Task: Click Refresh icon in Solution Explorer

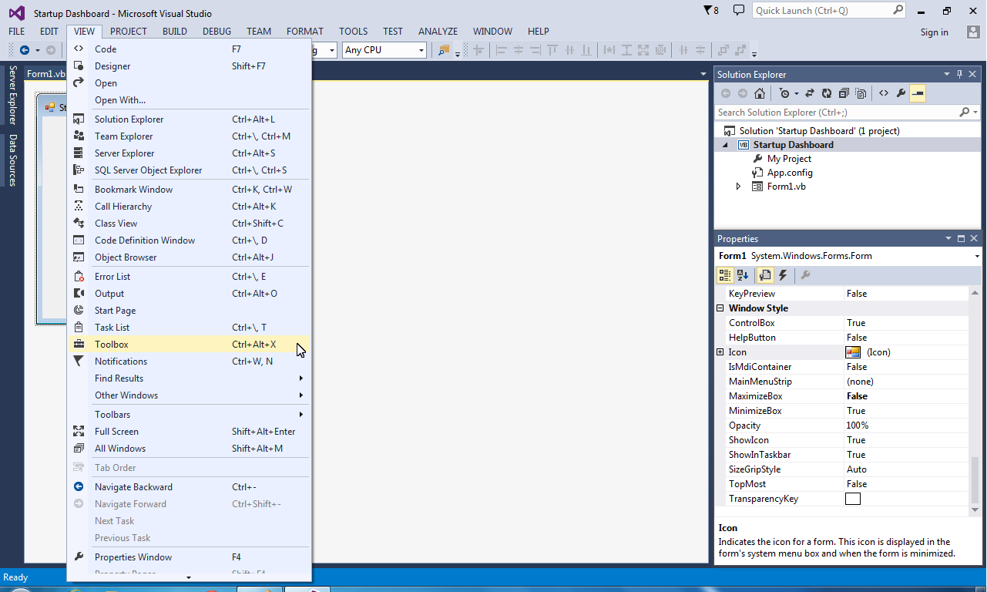Action: (x=827, y=93)
